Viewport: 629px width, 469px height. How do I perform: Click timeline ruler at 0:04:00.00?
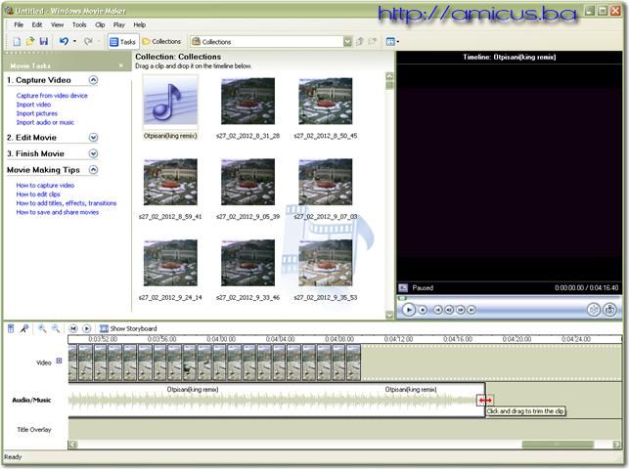coord(221,339)
